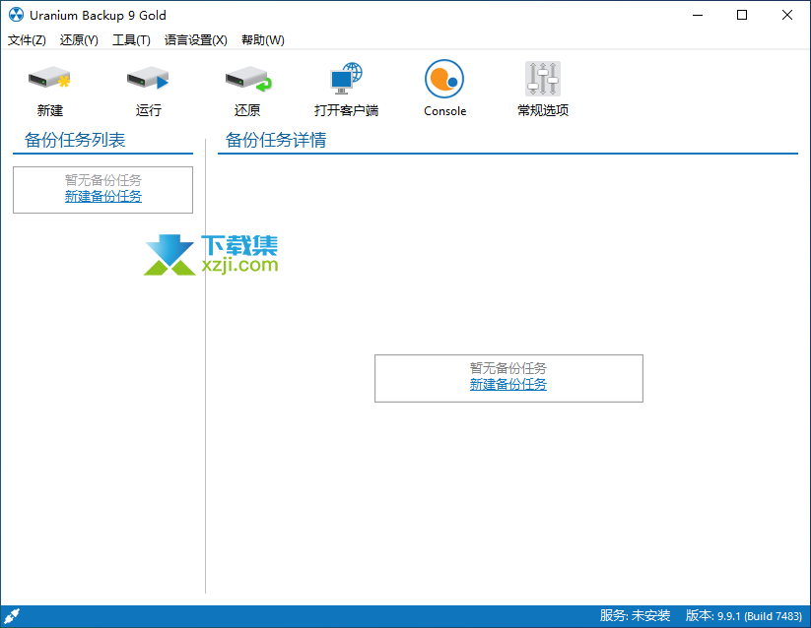Click the 服务: 未安装 status text
Screen dimensions: 811x628
click(x=635, y=616)
